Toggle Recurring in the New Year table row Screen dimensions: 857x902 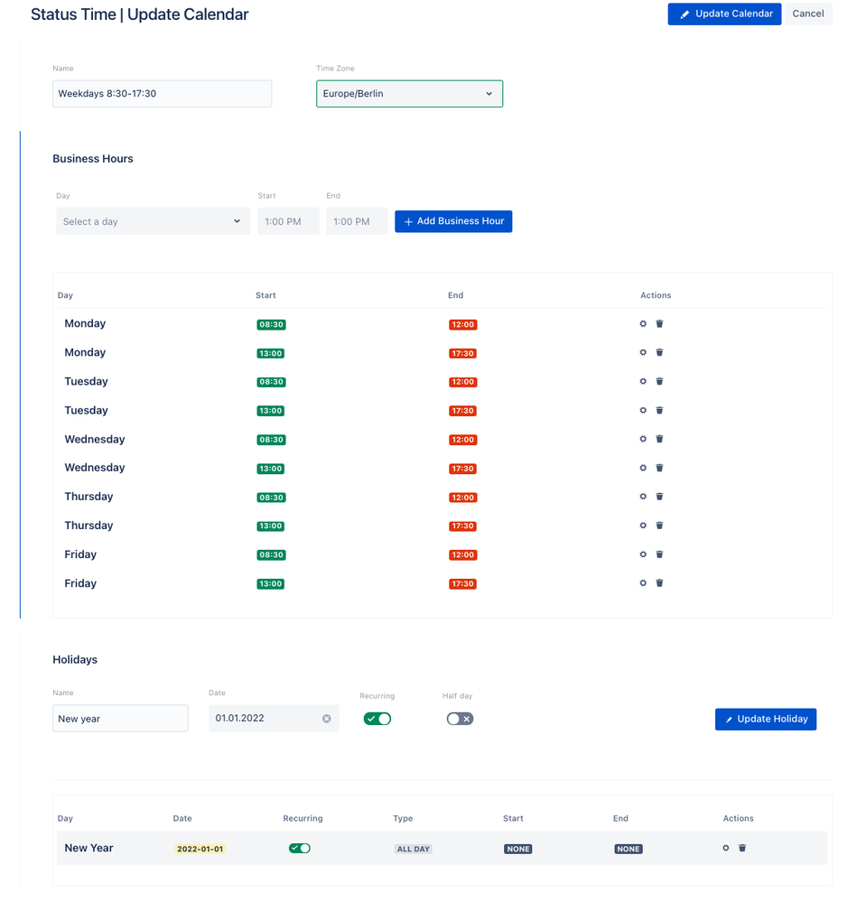300,849
